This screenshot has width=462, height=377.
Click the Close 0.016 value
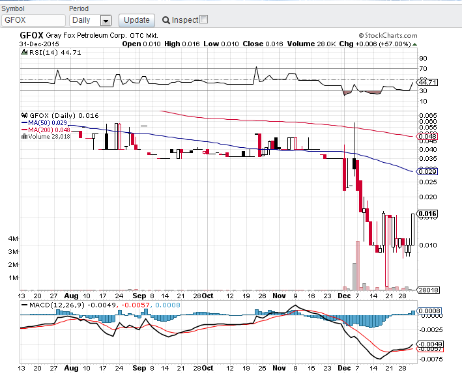263,44
